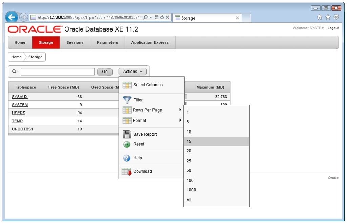The image size is (347, 224).
Task: Click the compatibility view icon in address bar
Action: tap(157, 17)
